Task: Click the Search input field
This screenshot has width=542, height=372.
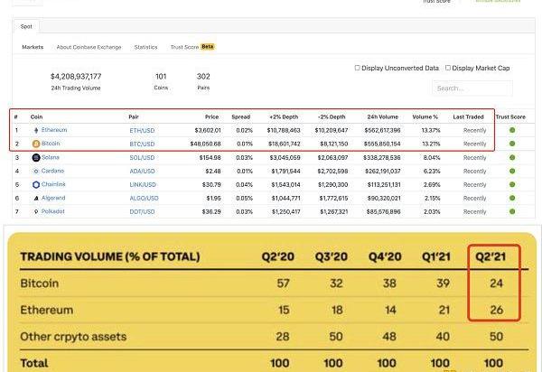Action: 472,88
